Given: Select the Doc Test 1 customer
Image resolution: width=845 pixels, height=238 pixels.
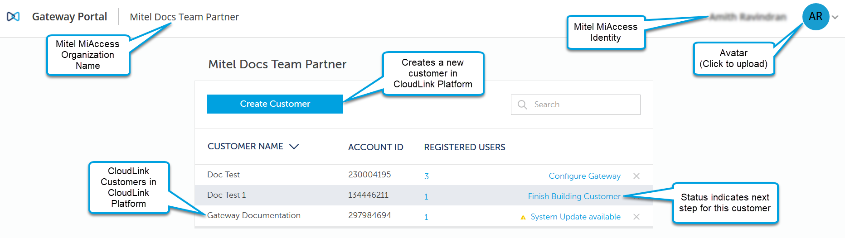Looking at the screenshot, I should click(x=226, y=195).
